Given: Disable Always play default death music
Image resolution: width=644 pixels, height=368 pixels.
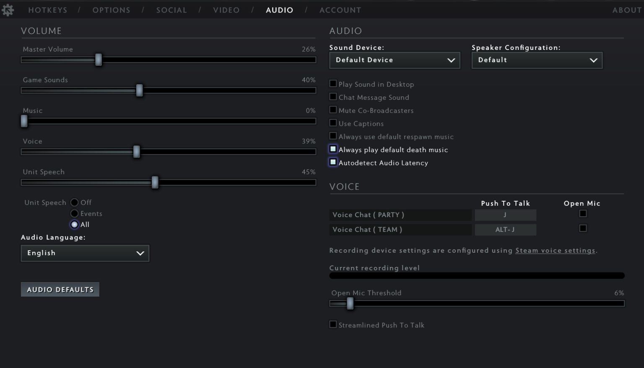Looking at the screenshot, I should [333, 149].
